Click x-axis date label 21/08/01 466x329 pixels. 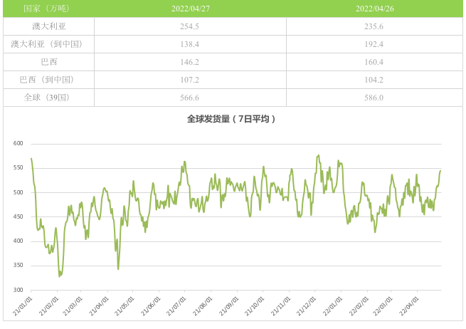pyautogui.click(x=202, y=306)
